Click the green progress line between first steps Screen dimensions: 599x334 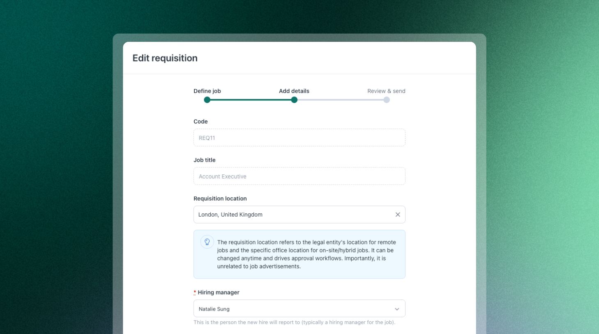click(x=251, y=100)
